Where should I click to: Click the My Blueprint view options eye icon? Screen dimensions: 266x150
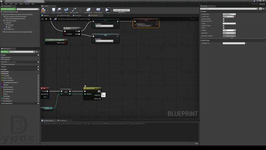[x=37, y=52]
